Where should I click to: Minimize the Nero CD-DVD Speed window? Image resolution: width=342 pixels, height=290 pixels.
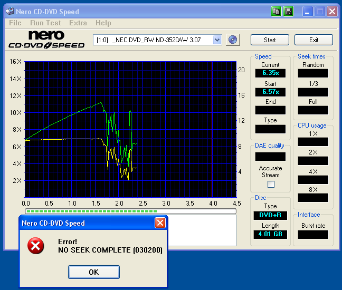(308, 11)
